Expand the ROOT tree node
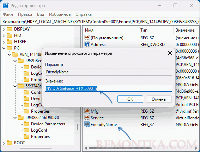The image size is (200, 152). tap(4, 143)
